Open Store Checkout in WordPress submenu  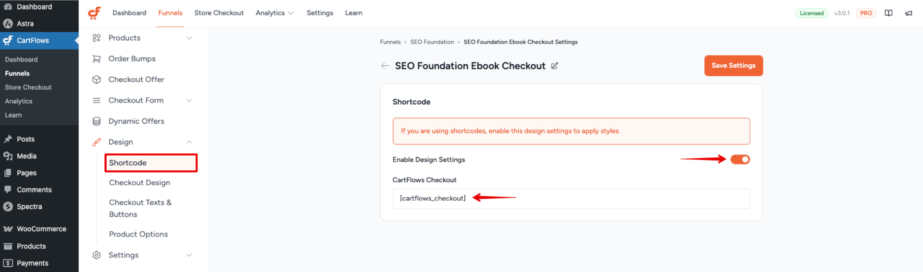(x=28, y=87)
